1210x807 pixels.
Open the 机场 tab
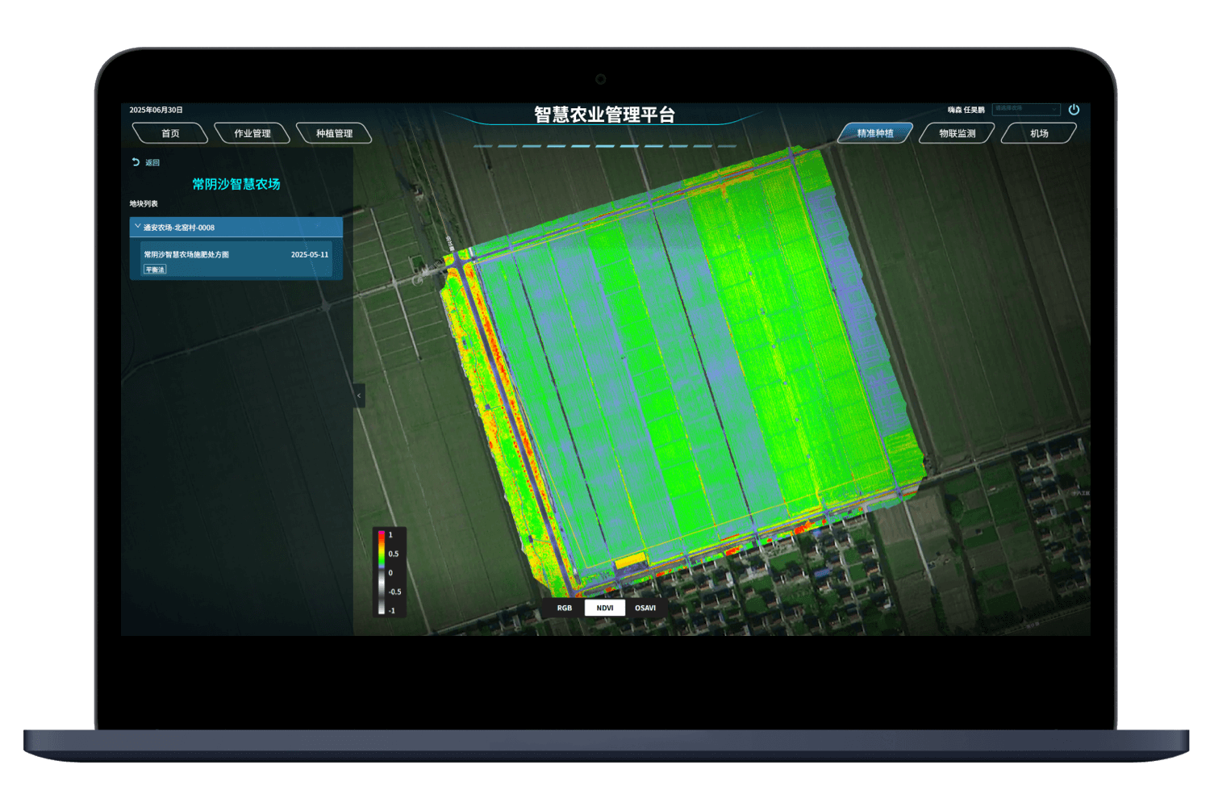point(1039,133)
